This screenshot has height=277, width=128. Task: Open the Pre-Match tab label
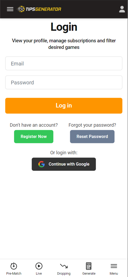[14, 274]
